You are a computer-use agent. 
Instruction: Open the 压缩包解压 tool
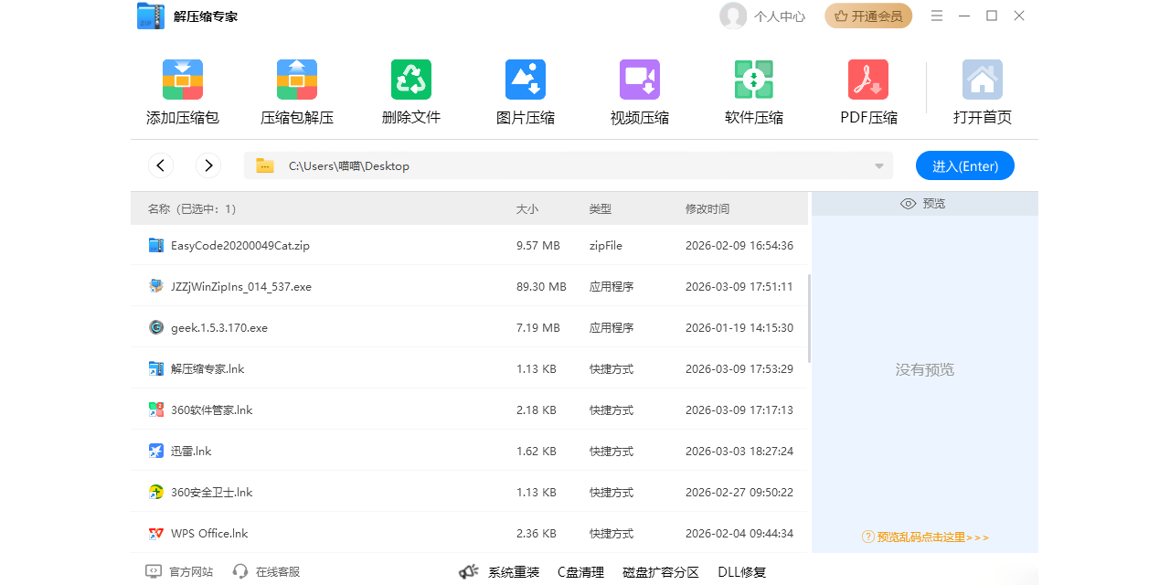[x=296, y=90]
